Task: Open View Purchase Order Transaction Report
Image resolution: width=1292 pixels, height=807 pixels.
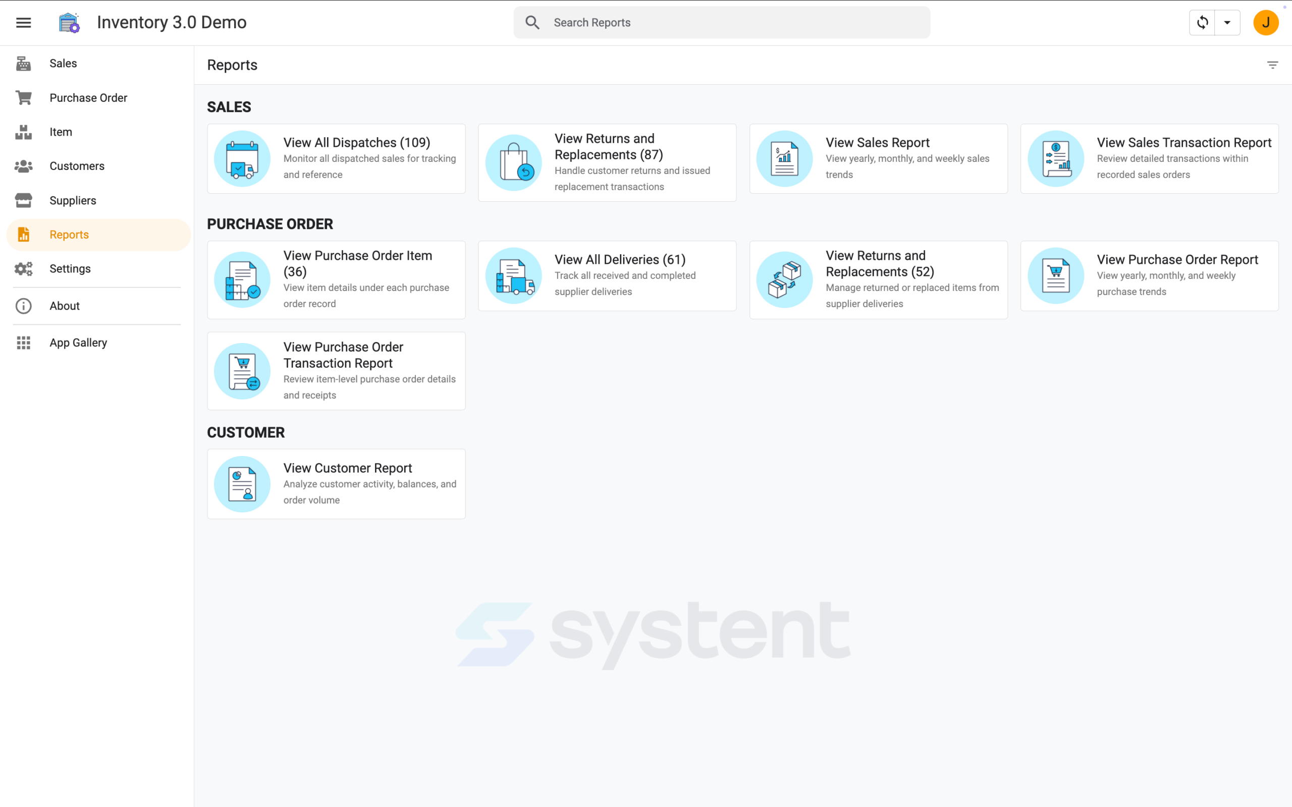Action: pyautogui.click(x=336, y=371)
